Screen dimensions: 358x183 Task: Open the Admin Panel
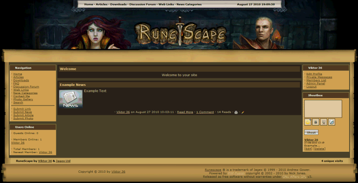pyautogui.click(x=316, y=84)
